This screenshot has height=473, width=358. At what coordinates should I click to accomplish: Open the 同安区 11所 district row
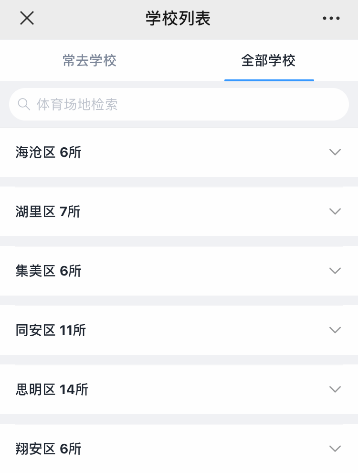click(179, 330)
